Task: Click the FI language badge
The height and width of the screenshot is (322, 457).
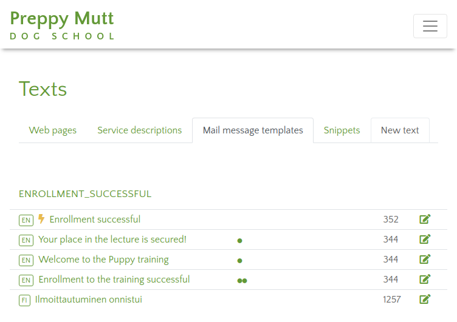Action: [x=24, y=300]
